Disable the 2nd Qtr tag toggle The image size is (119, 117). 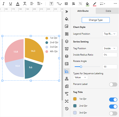click(x=113, y=107)
